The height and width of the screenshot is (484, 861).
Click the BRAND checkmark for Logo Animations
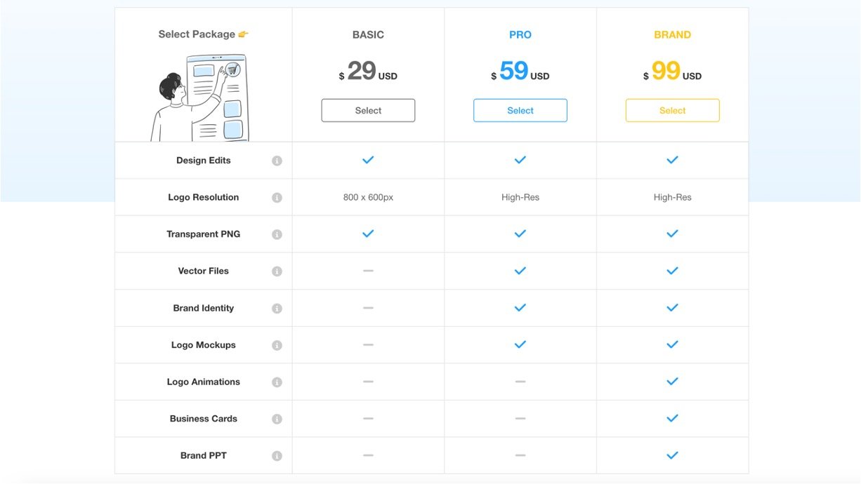[672, 382]
